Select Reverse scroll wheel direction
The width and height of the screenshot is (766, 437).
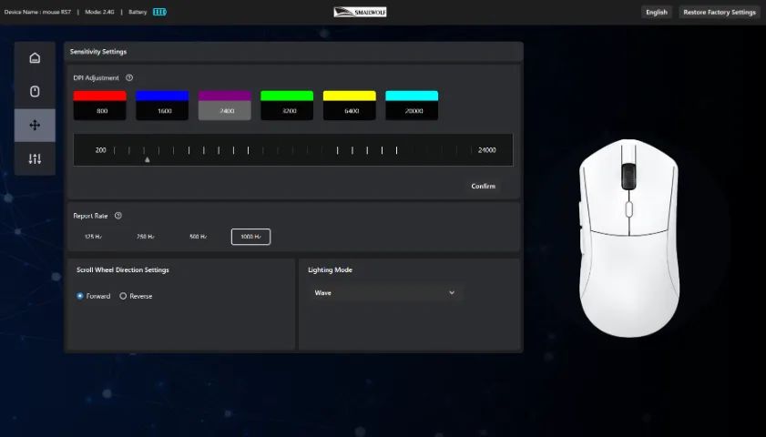(x=136, y=296)
